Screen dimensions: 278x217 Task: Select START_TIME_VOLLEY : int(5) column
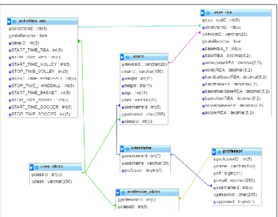(40, 64)
